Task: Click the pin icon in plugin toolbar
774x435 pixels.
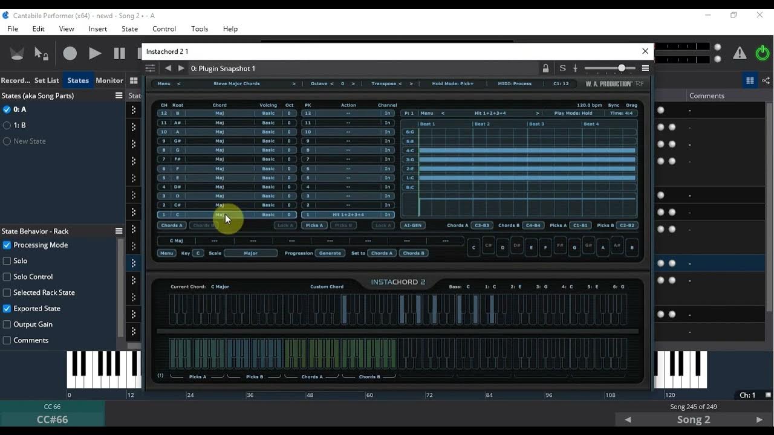Action: pos(575,68)
